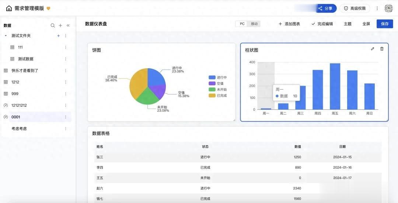Open more options for 1212
The height and width of the screenshot is (203, 398).
point(66,82)
